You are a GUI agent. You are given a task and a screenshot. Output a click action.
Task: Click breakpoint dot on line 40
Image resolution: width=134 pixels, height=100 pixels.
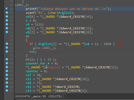point(7,63)
